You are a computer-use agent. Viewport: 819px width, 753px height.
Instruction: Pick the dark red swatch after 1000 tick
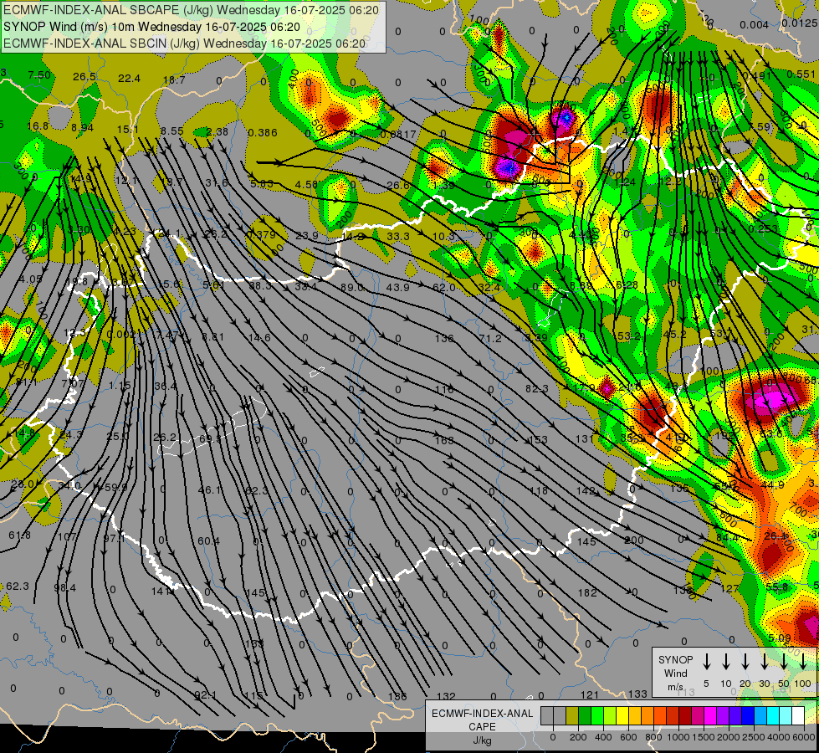(x=685, y=715)
